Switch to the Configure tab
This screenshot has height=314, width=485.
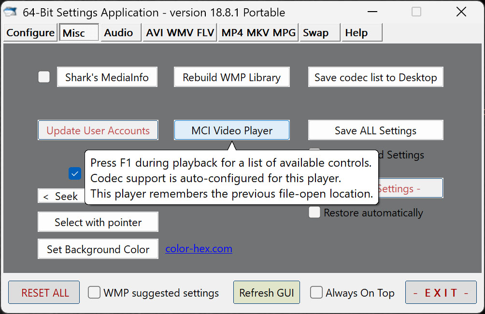coord(30,33)
